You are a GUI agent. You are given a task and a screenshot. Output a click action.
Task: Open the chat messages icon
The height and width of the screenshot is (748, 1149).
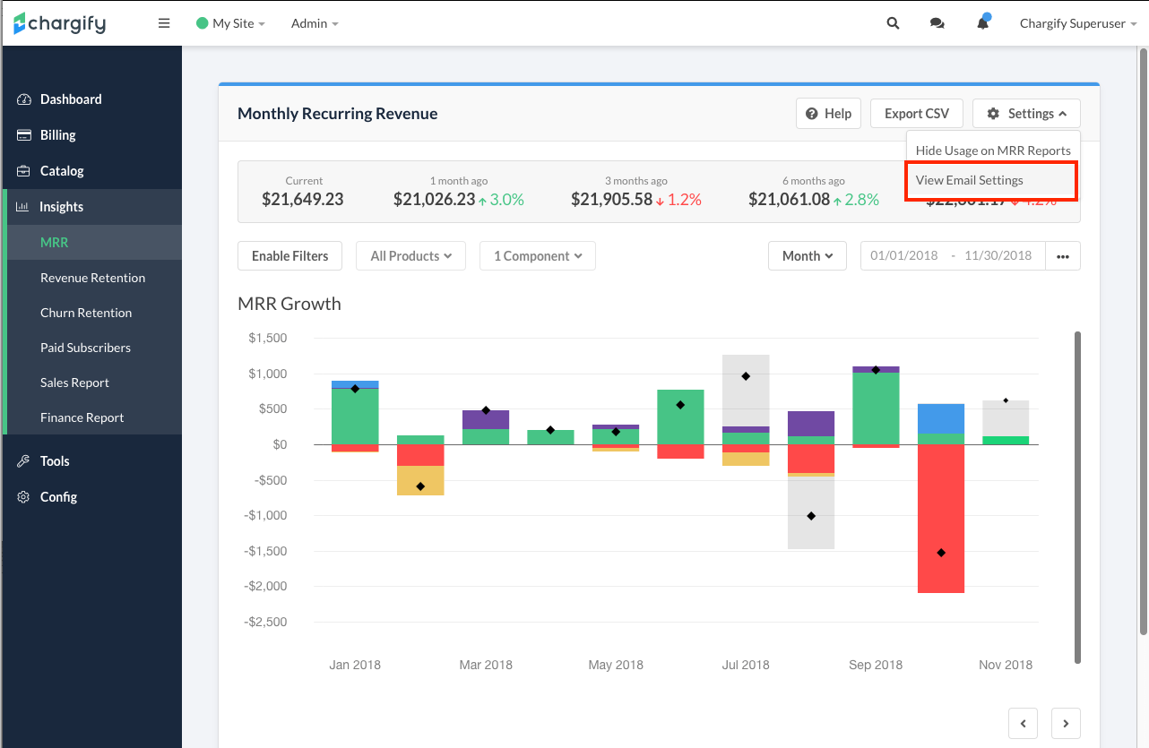937,23
